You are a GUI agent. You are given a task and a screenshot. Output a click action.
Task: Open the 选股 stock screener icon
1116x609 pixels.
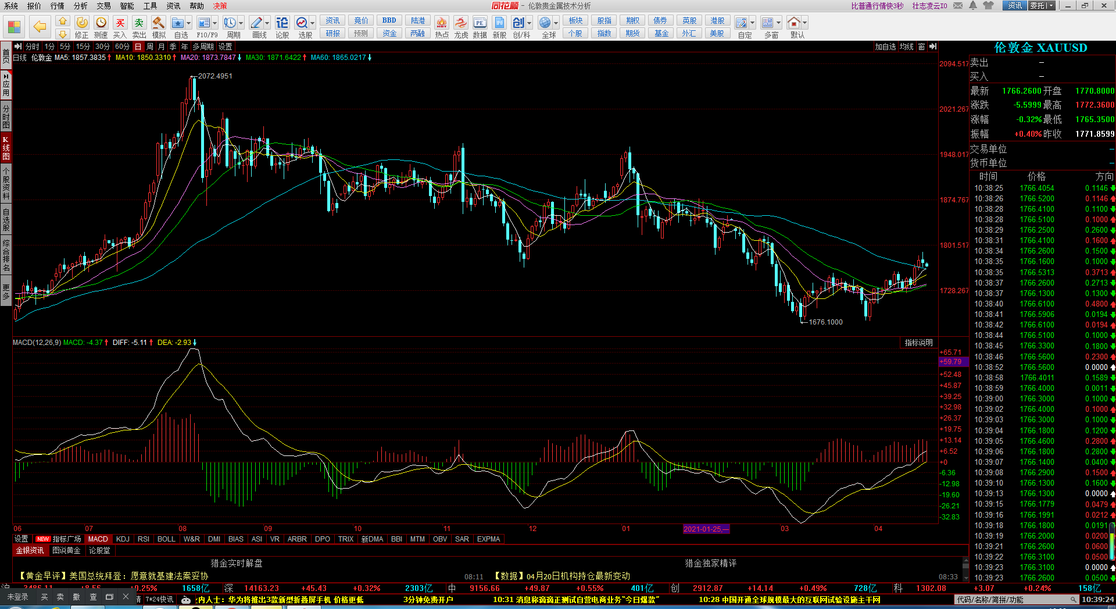(302, 23)
